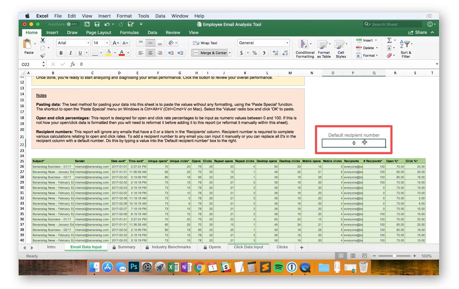This screenshot has width=459, height=289.
Task: Click the Undo arrow in title bar
Action: coord(107,24)
